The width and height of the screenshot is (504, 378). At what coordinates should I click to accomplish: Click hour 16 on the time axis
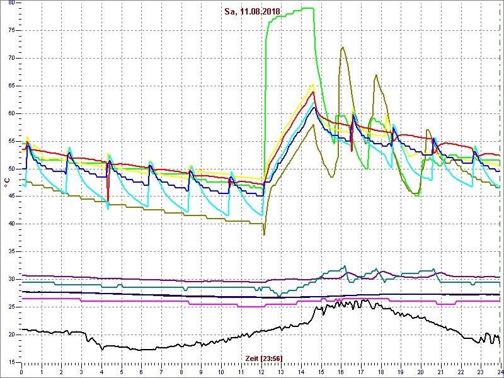coord(341,371)
